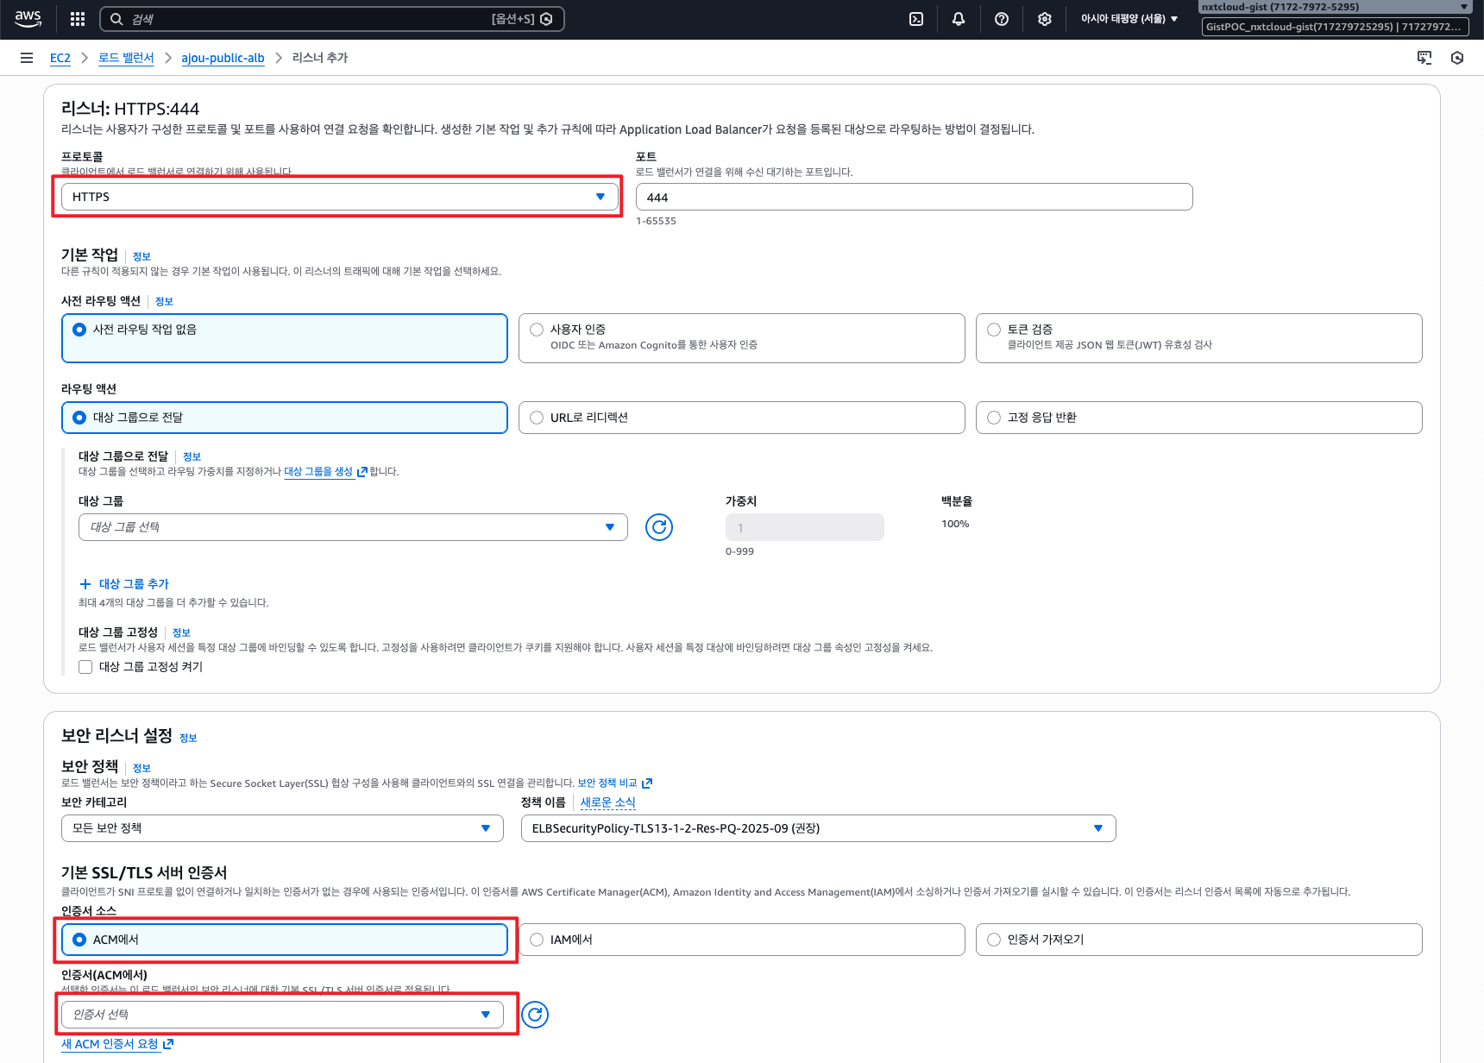Click the port number field showing 444
1484x1063 pixels.
[x=914, y=197]
